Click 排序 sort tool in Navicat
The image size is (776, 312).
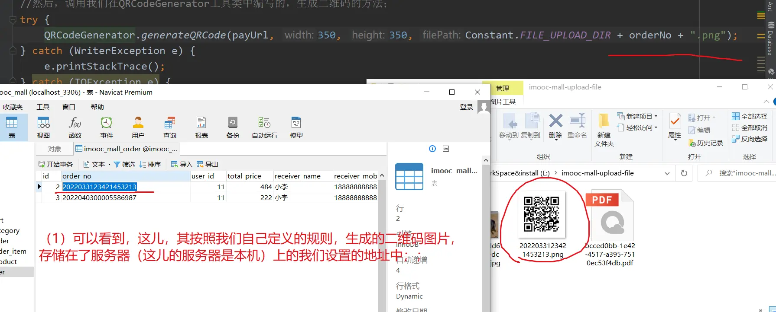150,164
